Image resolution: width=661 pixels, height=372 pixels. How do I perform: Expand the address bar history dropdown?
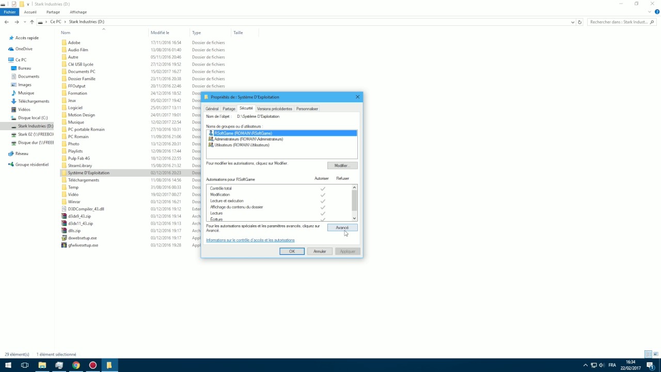coord(573,22)
